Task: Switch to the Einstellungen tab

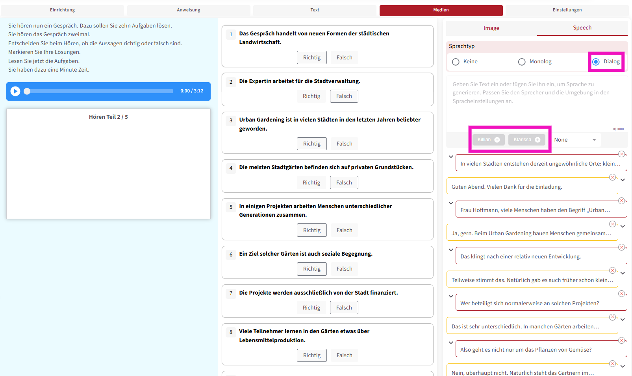Action: pos(567,10)
